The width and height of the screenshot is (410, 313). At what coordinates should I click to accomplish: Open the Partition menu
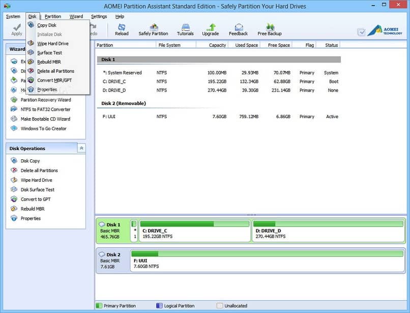(x=53, y=16)
